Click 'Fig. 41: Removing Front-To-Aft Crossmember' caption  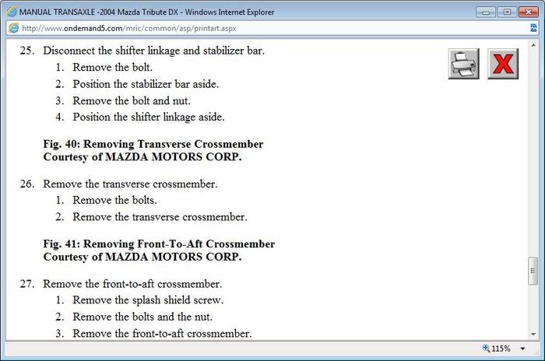point(159,244)
